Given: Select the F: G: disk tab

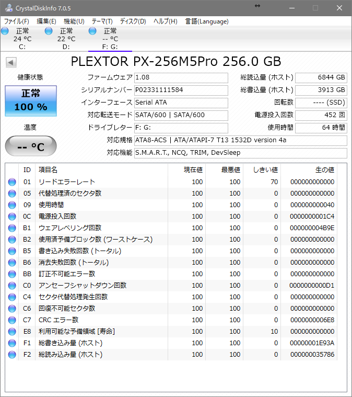Looking at the screenshot, I should click(110, 39).
